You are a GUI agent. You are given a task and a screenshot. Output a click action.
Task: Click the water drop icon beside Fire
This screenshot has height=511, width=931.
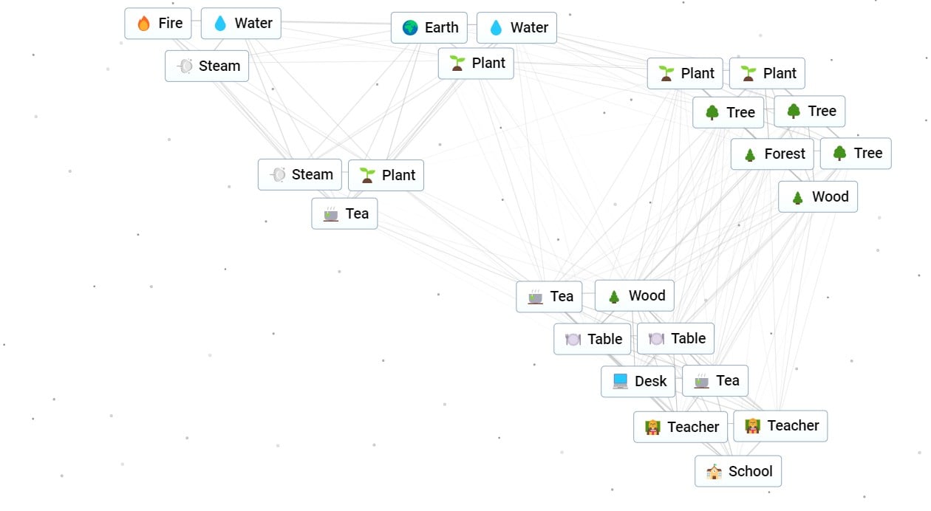pos(220,24)
